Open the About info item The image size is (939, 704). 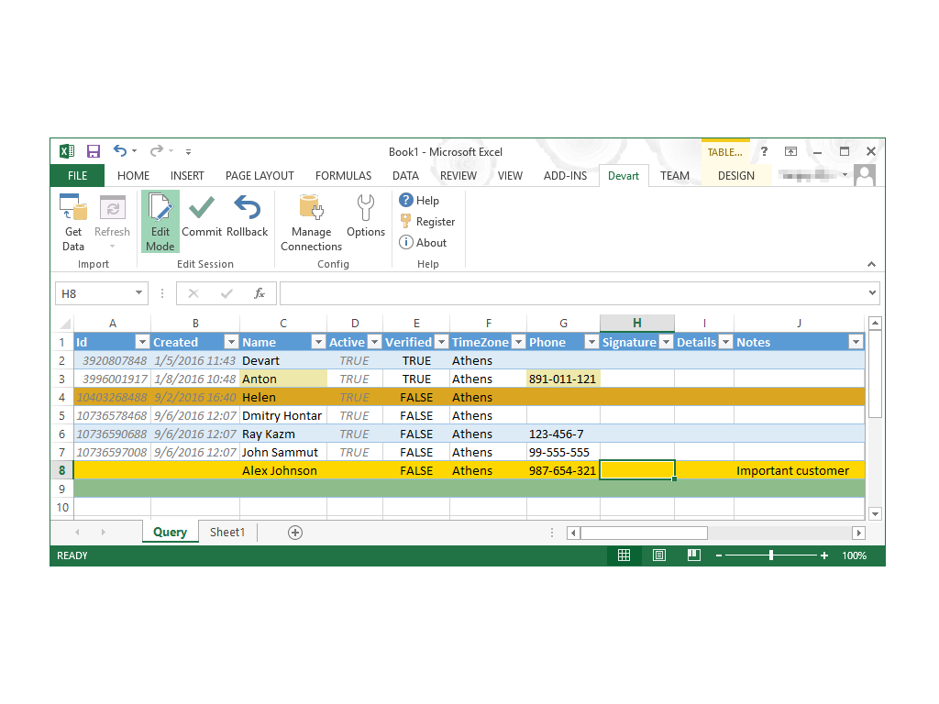coord(423,242)
